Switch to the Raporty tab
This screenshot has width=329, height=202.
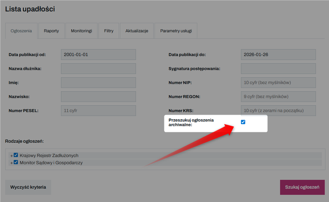click(51, 31)
